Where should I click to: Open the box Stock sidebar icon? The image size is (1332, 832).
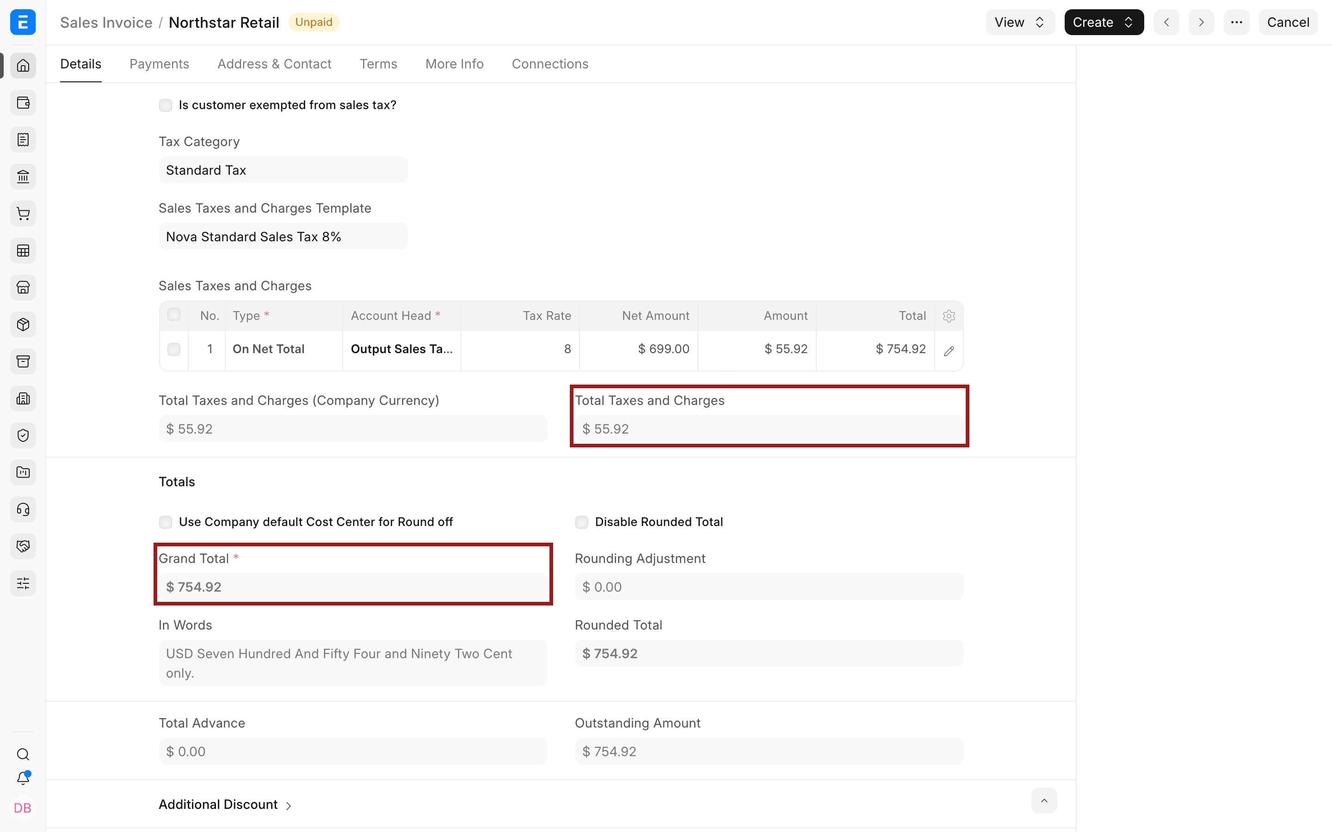tap(23, 324)
